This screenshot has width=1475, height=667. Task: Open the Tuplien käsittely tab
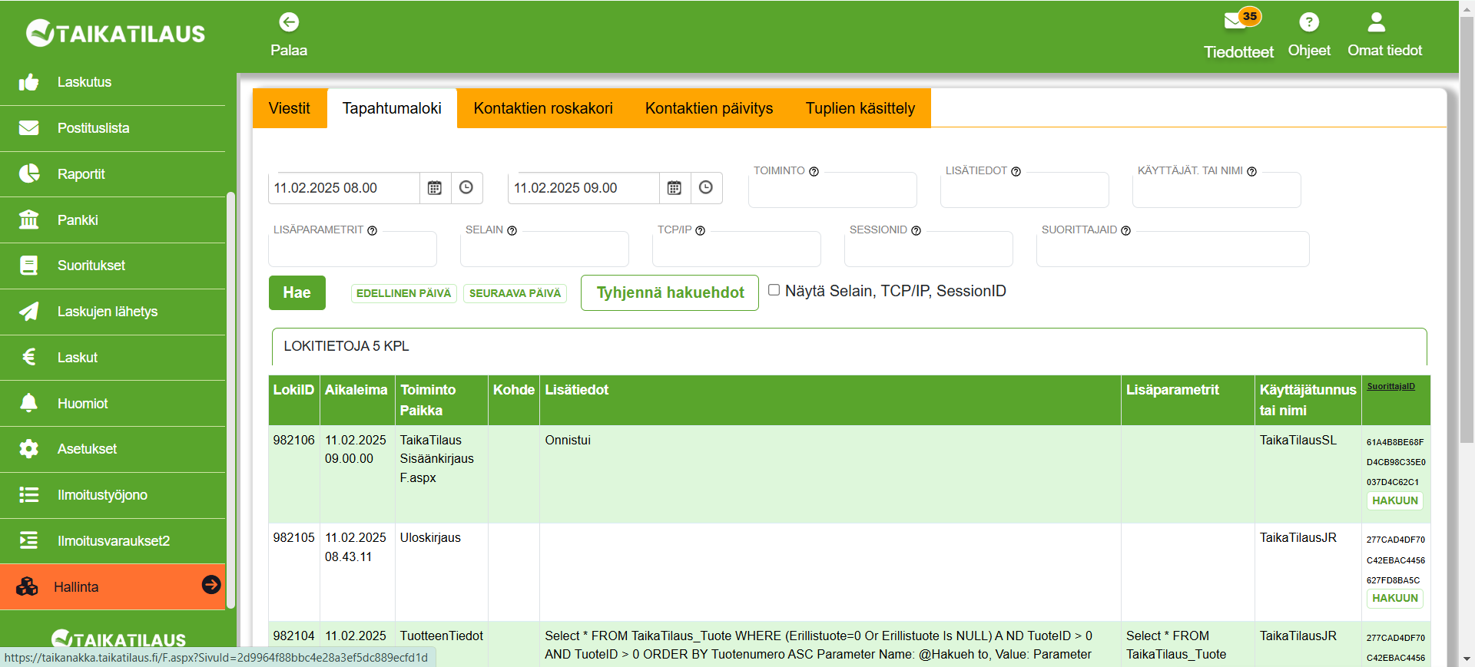point(860,108)
